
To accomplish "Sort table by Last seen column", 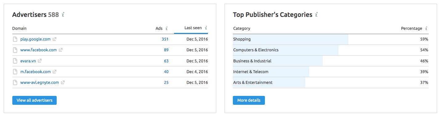I will [193, 28].
